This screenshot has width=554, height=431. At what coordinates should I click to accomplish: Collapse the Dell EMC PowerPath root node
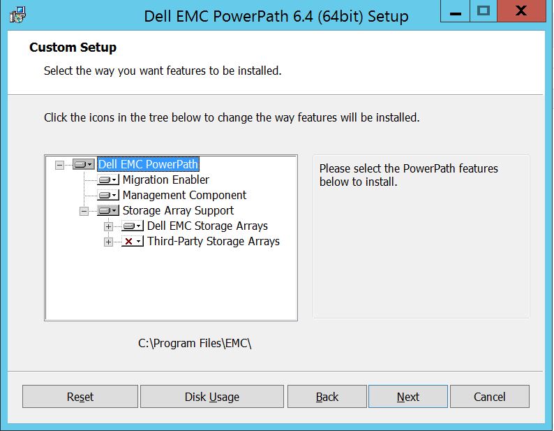(x=59, y=165)
